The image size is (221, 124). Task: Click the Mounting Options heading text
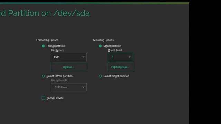coord(103,40)
